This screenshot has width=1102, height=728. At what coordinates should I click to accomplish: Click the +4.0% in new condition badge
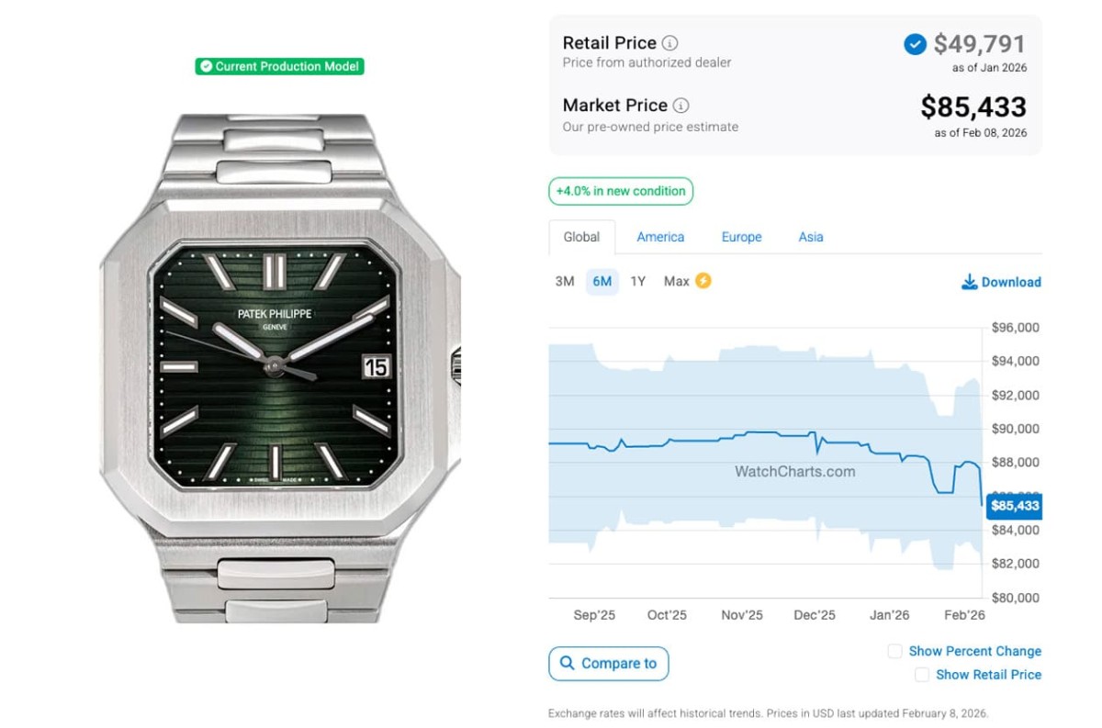click(x=621, y=191)
